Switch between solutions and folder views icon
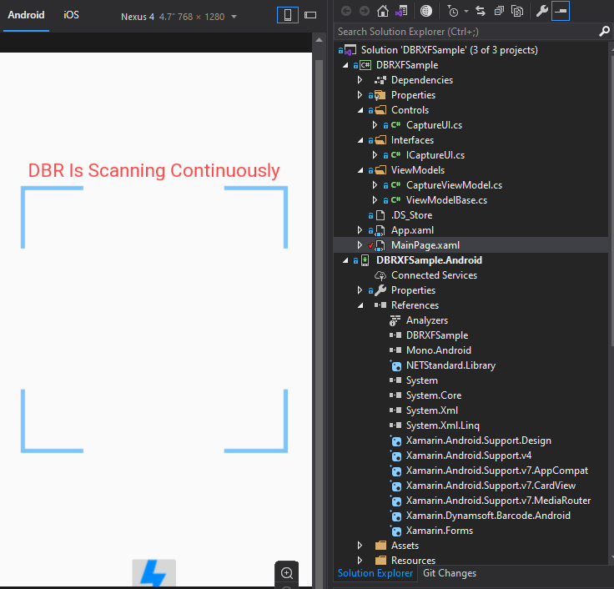The image size is (614, 589). (401, 11)
